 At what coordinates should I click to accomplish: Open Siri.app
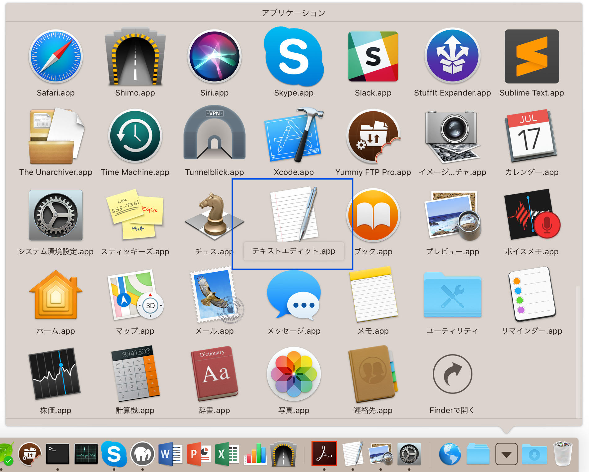pyautogui.click(x=215, y=57)
